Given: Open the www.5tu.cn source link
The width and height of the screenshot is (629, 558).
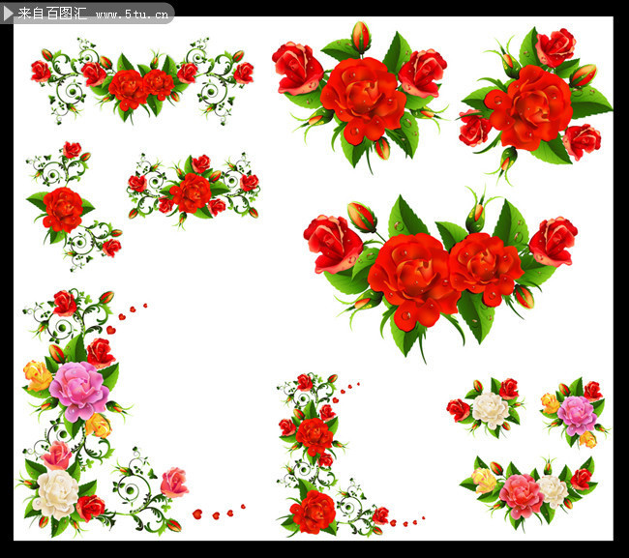Looking at the screenshot, I should coord(133,15).
